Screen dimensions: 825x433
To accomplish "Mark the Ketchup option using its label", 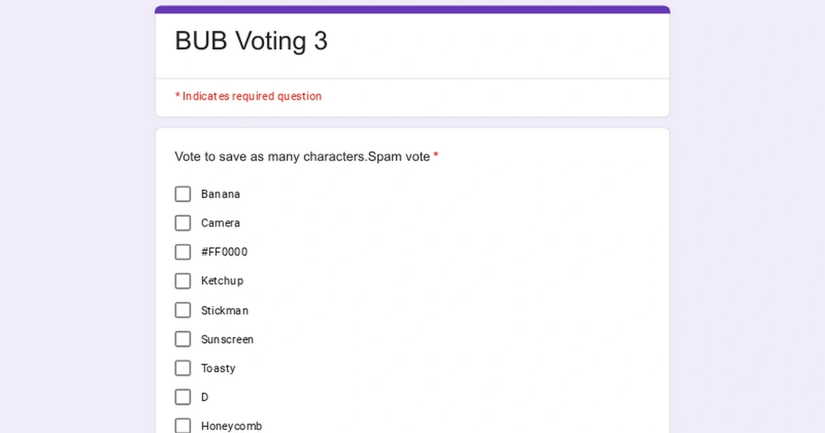I will (x=221, y=281).
